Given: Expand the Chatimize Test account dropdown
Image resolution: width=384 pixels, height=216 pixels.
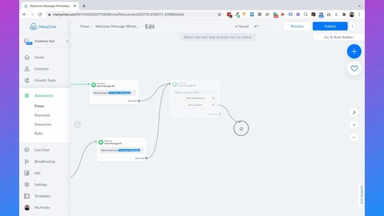Looking at the screenshot, I should click(67, 41).
